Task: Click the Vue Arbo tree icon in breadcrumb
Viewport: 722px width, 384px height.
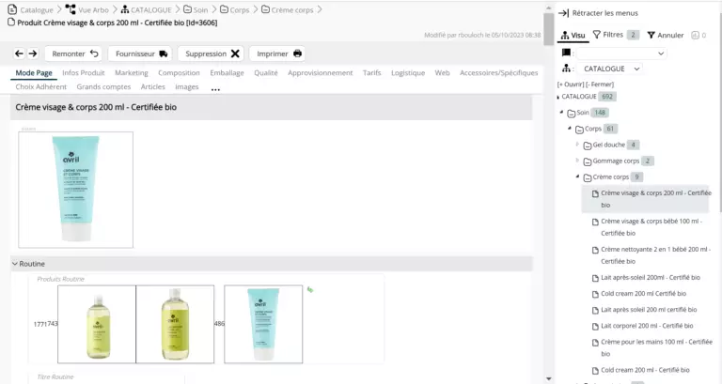Action: pos(71,9)
